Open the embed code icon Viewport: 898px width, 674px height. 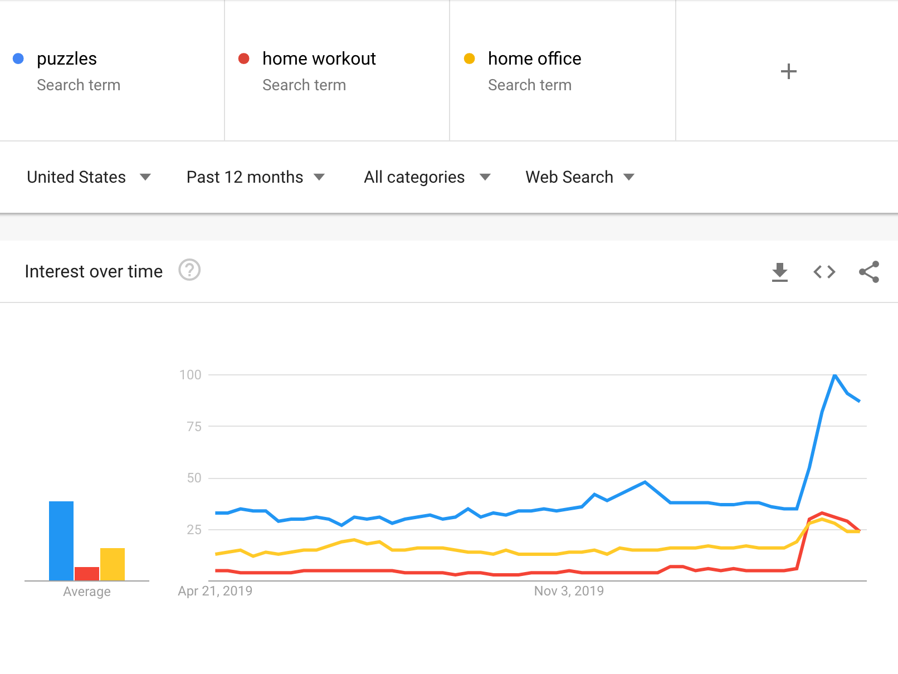(824, 272)
